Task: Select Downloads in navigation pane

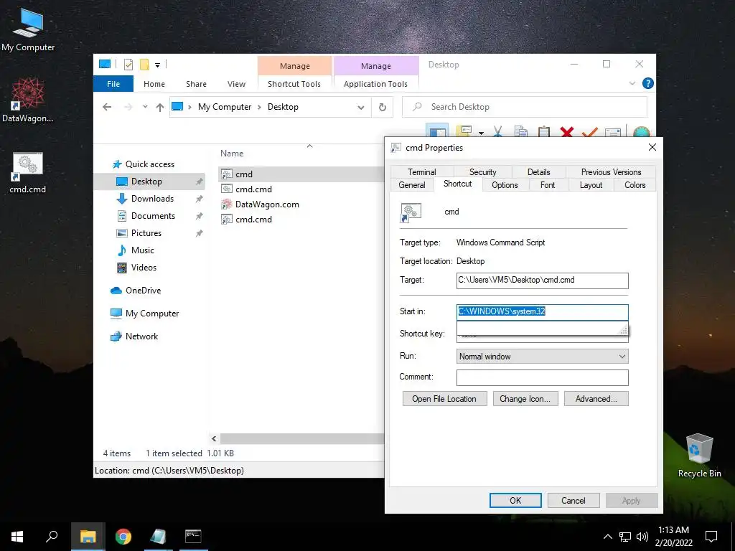Action: point(152,199)
